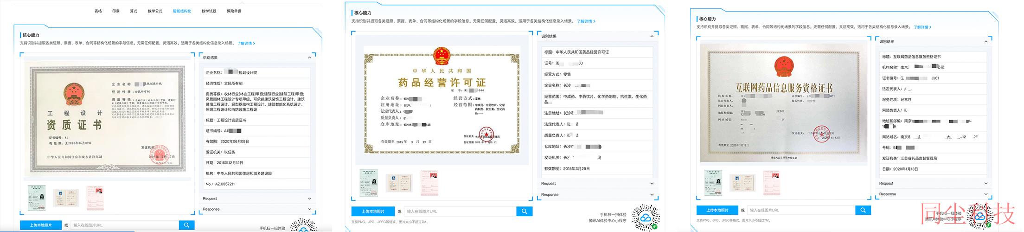Focus URL input in 药品经营许可证 panel
The height and width of the screenshot is (232, 1024).
[x=460, y=211]
